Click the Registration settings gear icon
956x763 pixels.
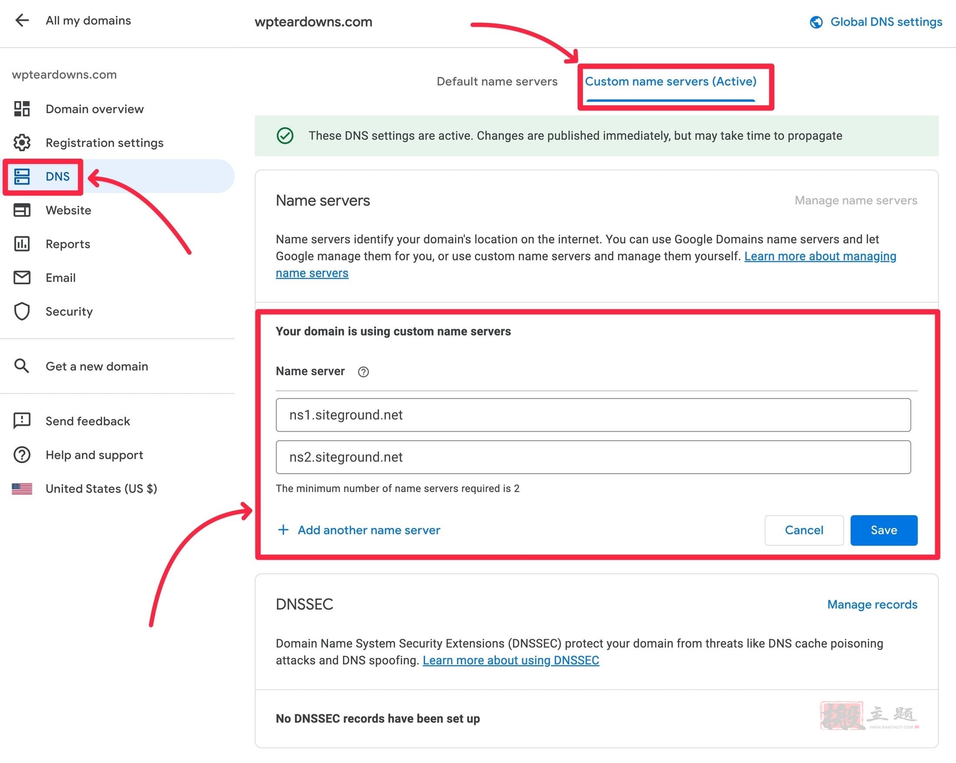click(x=22, y=143)
